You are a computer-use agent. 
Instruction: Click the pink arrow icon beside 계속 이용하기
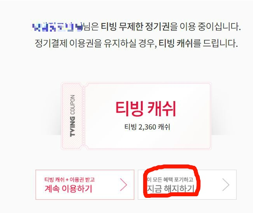[124, 185]
